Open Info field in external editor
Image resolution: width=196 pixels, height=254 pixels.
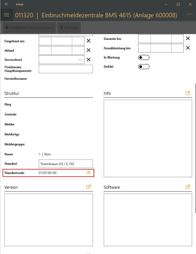188,93
